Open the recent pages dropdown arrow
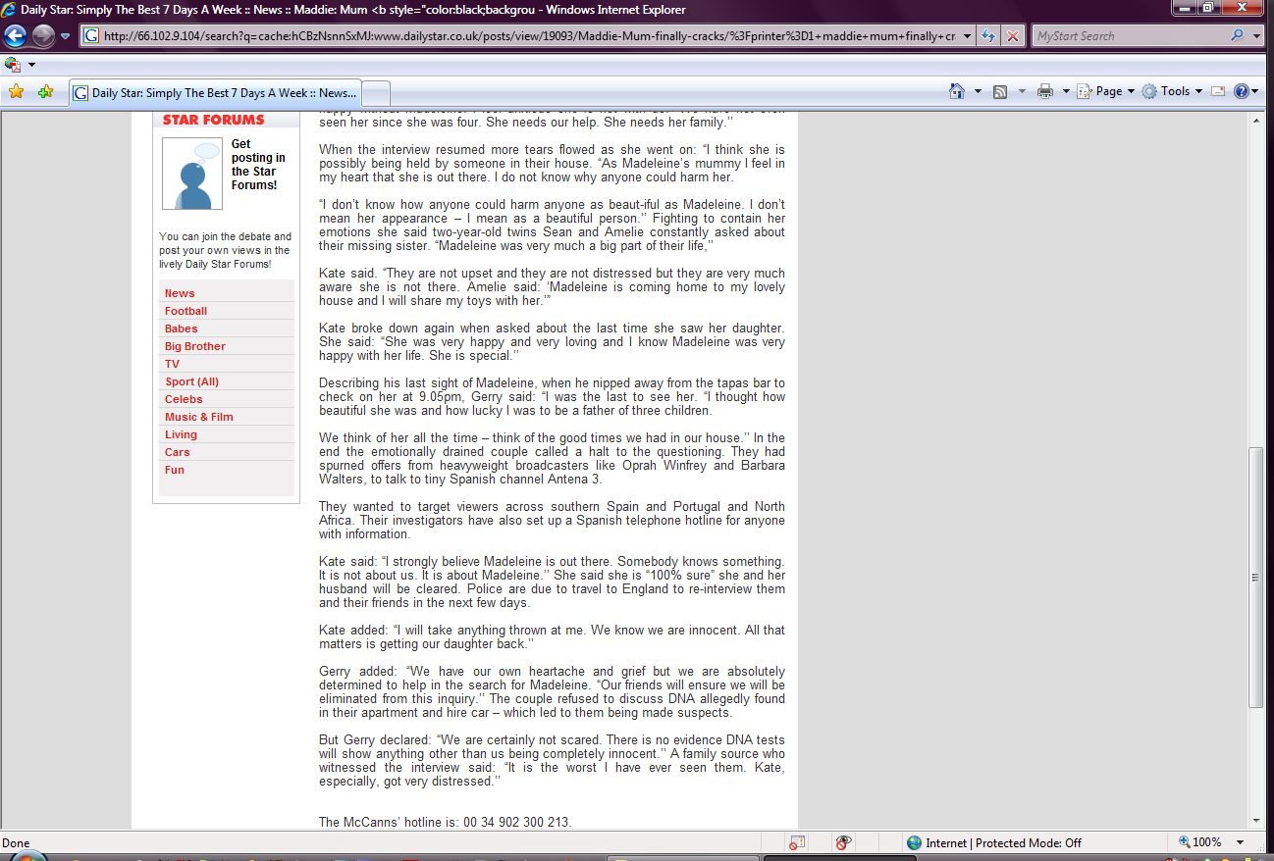 pos(66,36)
